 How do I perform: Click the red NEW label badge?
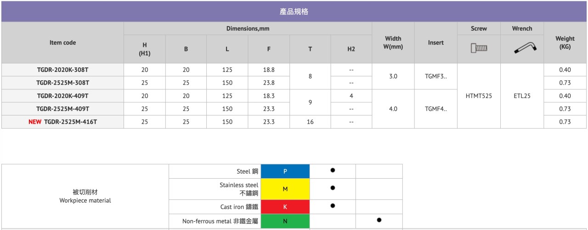(x=35, y=122)
